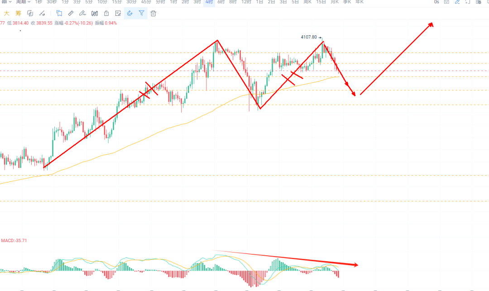
Task: Switch to 周K weekly timeframe
Action: tap(307, 2)
